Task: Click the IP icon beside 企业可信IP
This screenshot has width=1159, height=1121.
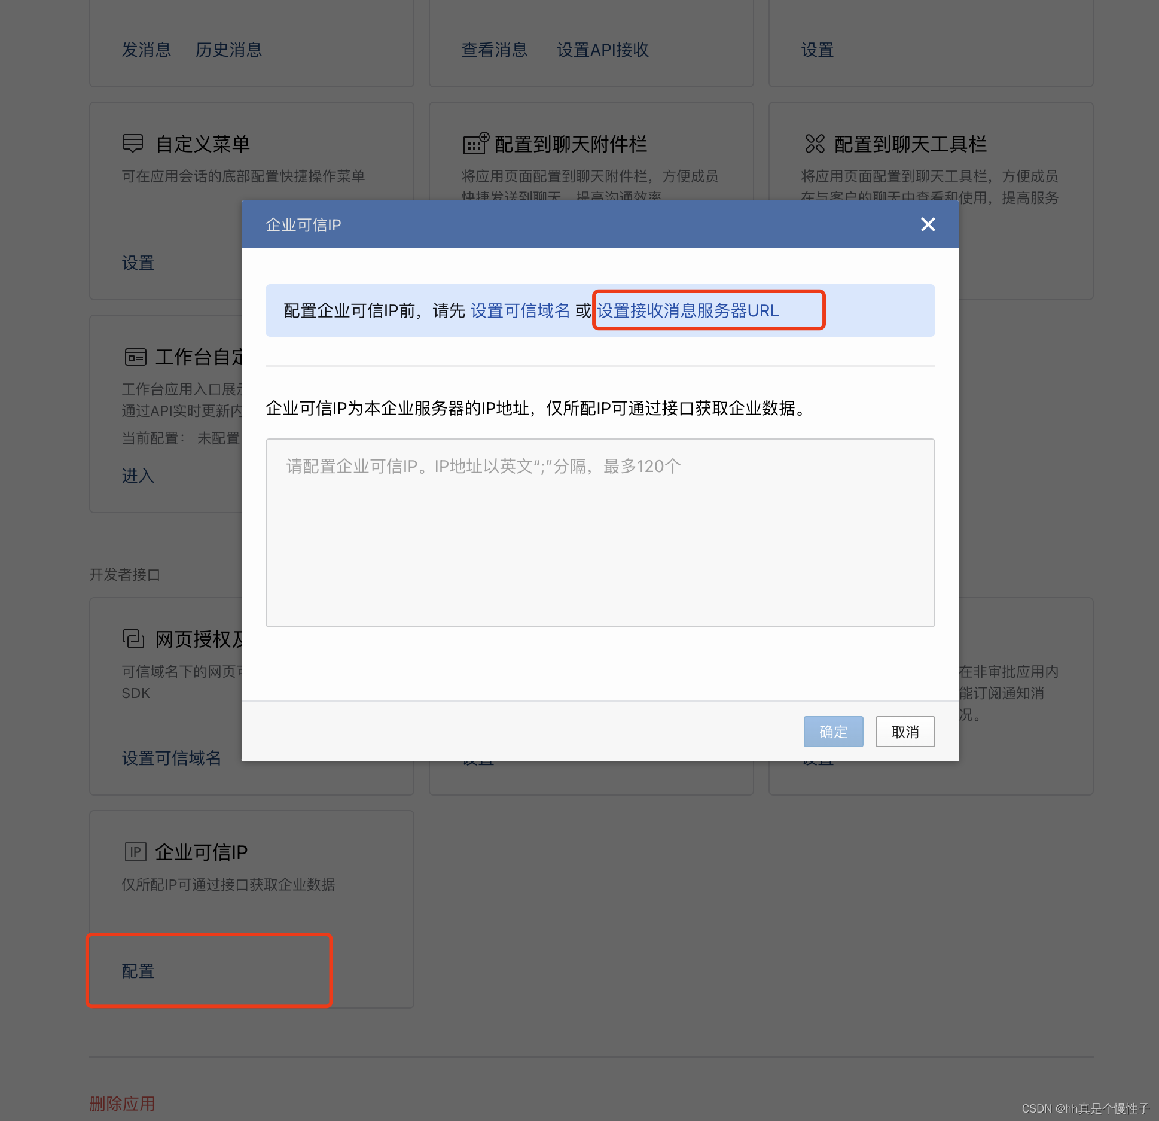Action: pyautogui.click(x=135, y=852)
